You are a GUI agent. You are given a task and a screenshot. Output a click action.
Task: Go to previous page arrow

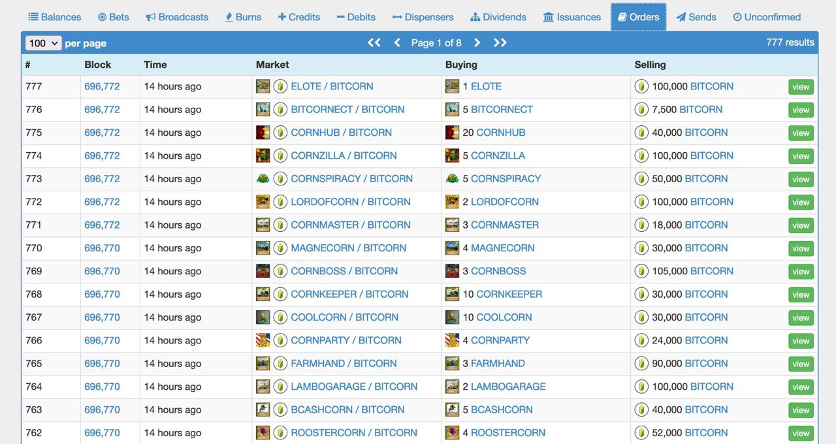[x=397, y=42]
